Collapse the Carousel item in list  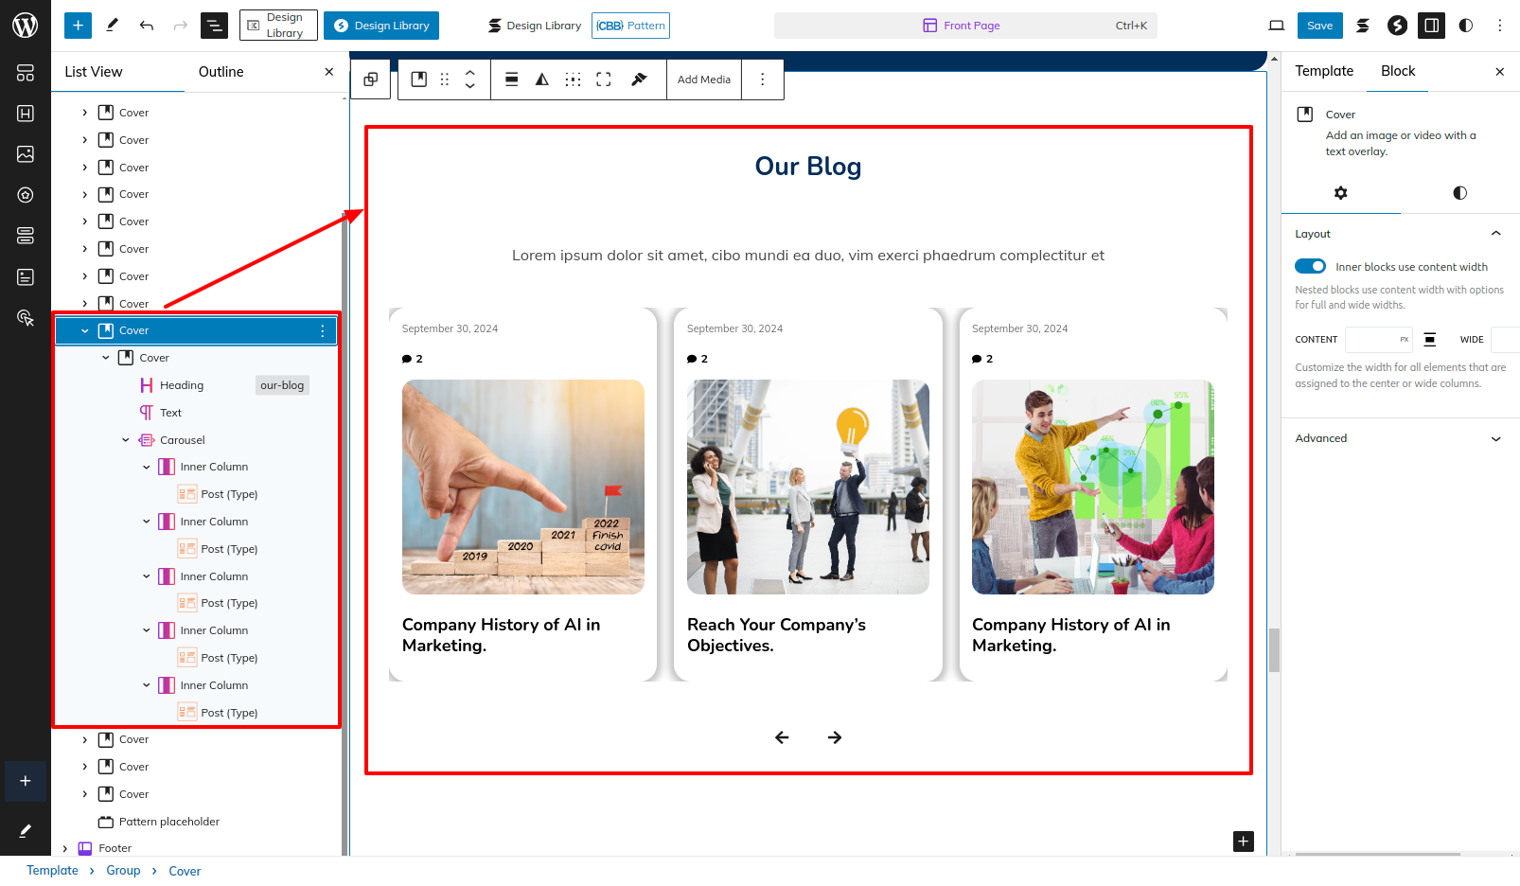126,440
